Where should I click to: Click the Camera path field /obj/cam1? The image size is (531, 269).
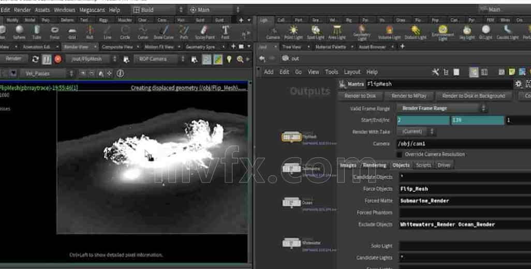click(x=465, y=143)
